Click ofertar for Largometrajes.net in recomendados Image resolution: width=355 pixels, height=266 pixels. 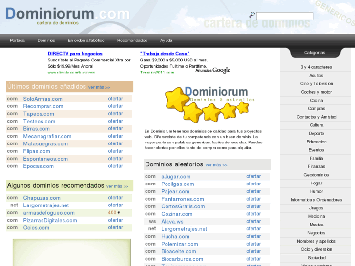(x=115, y=205)
